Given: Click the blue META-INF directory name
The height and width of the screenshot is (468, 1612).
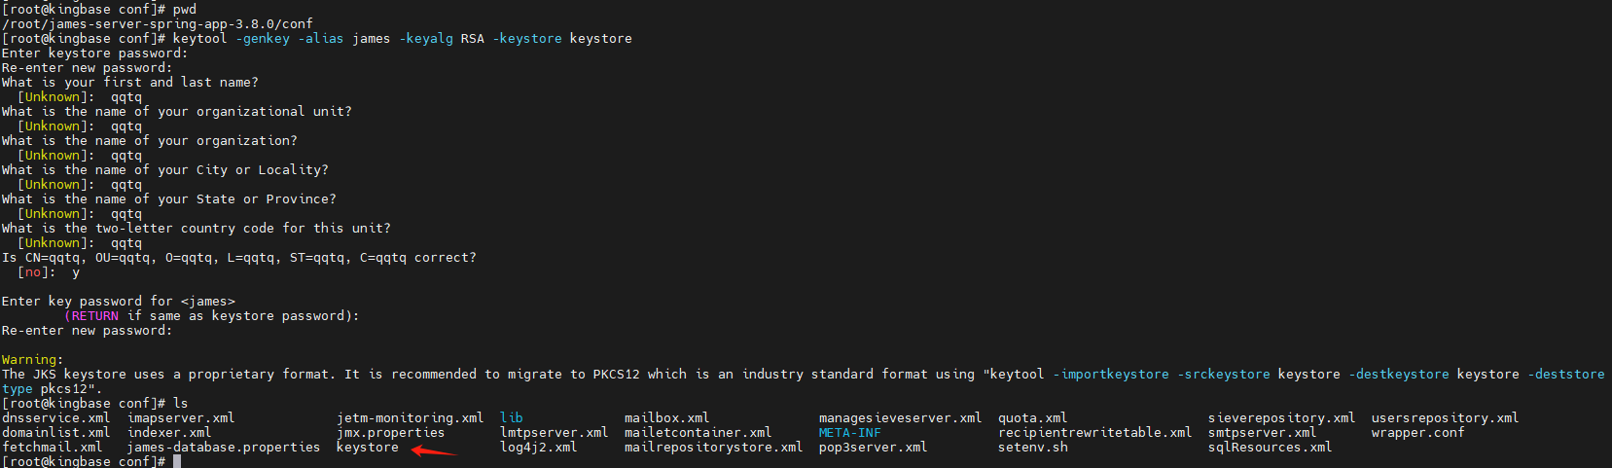Looking at the screenshot, I should click(849, 433).
